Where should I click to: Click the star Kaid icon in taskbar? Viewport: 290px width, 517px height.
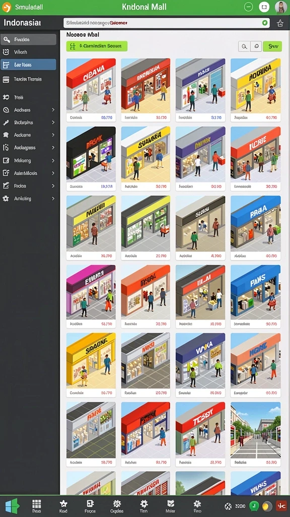pos(63,504)
